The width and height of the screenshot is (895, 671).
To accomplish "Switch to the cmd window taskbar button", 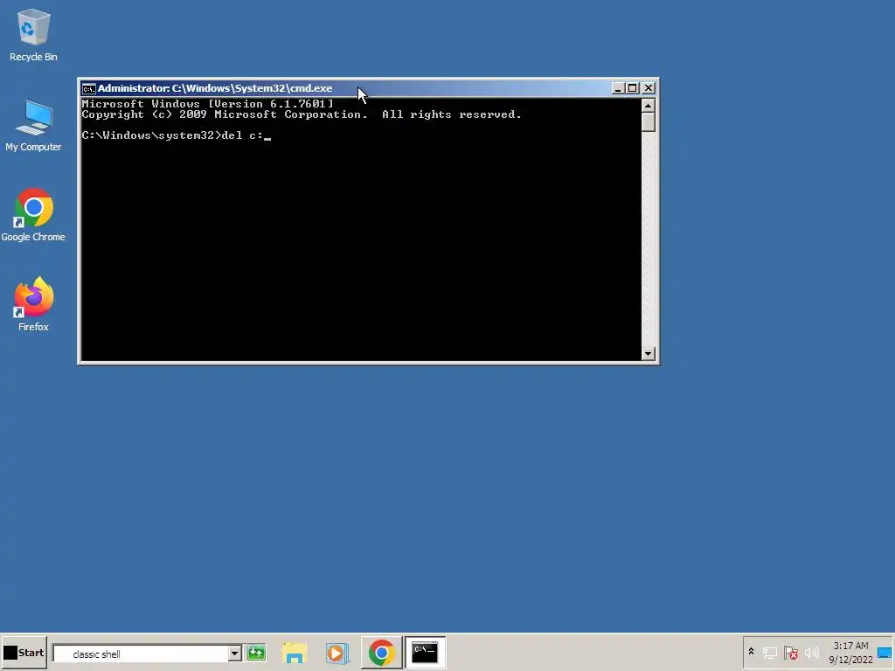I will click(x=425, y=653).
